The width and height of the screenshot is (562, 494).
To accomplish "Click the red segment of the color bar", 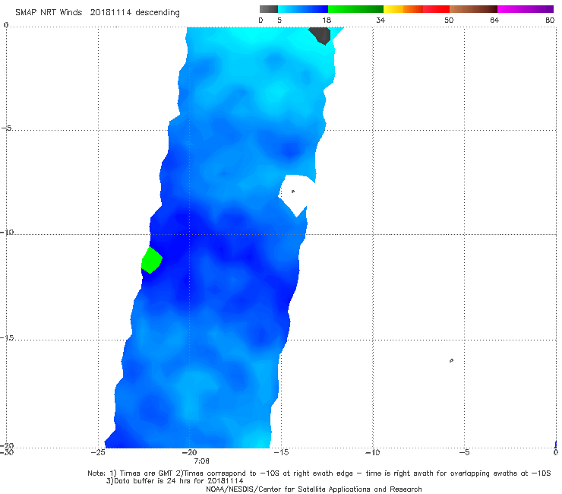I will click(x=436, y=9).
